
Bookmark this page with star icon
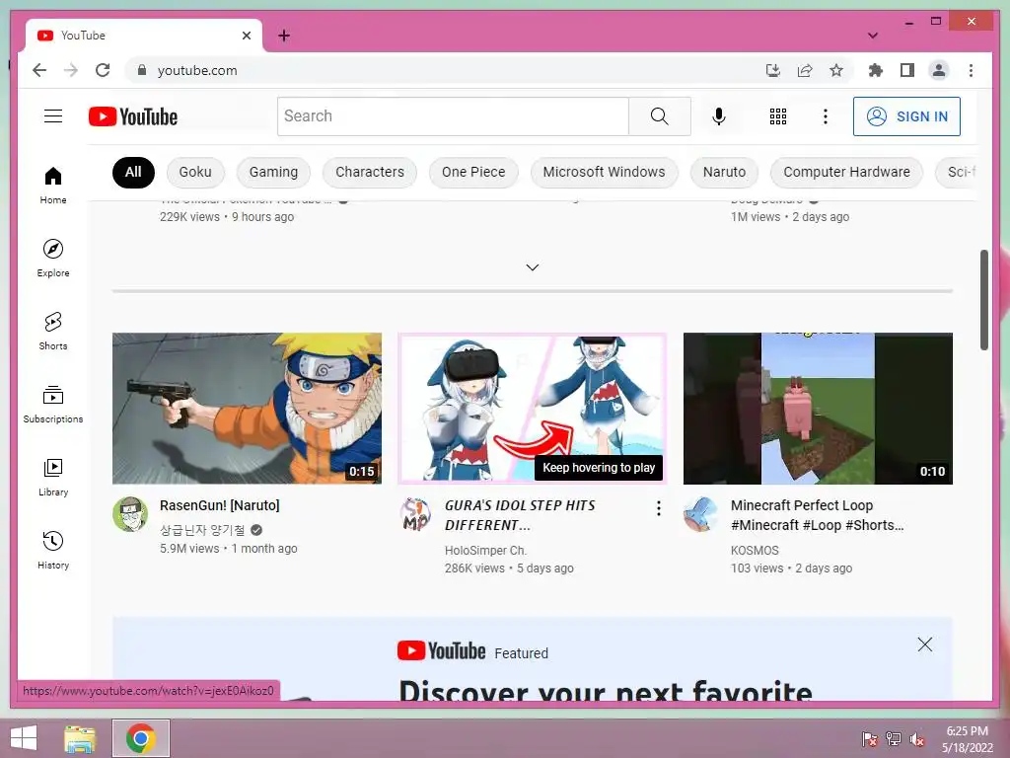coord(836,70)
